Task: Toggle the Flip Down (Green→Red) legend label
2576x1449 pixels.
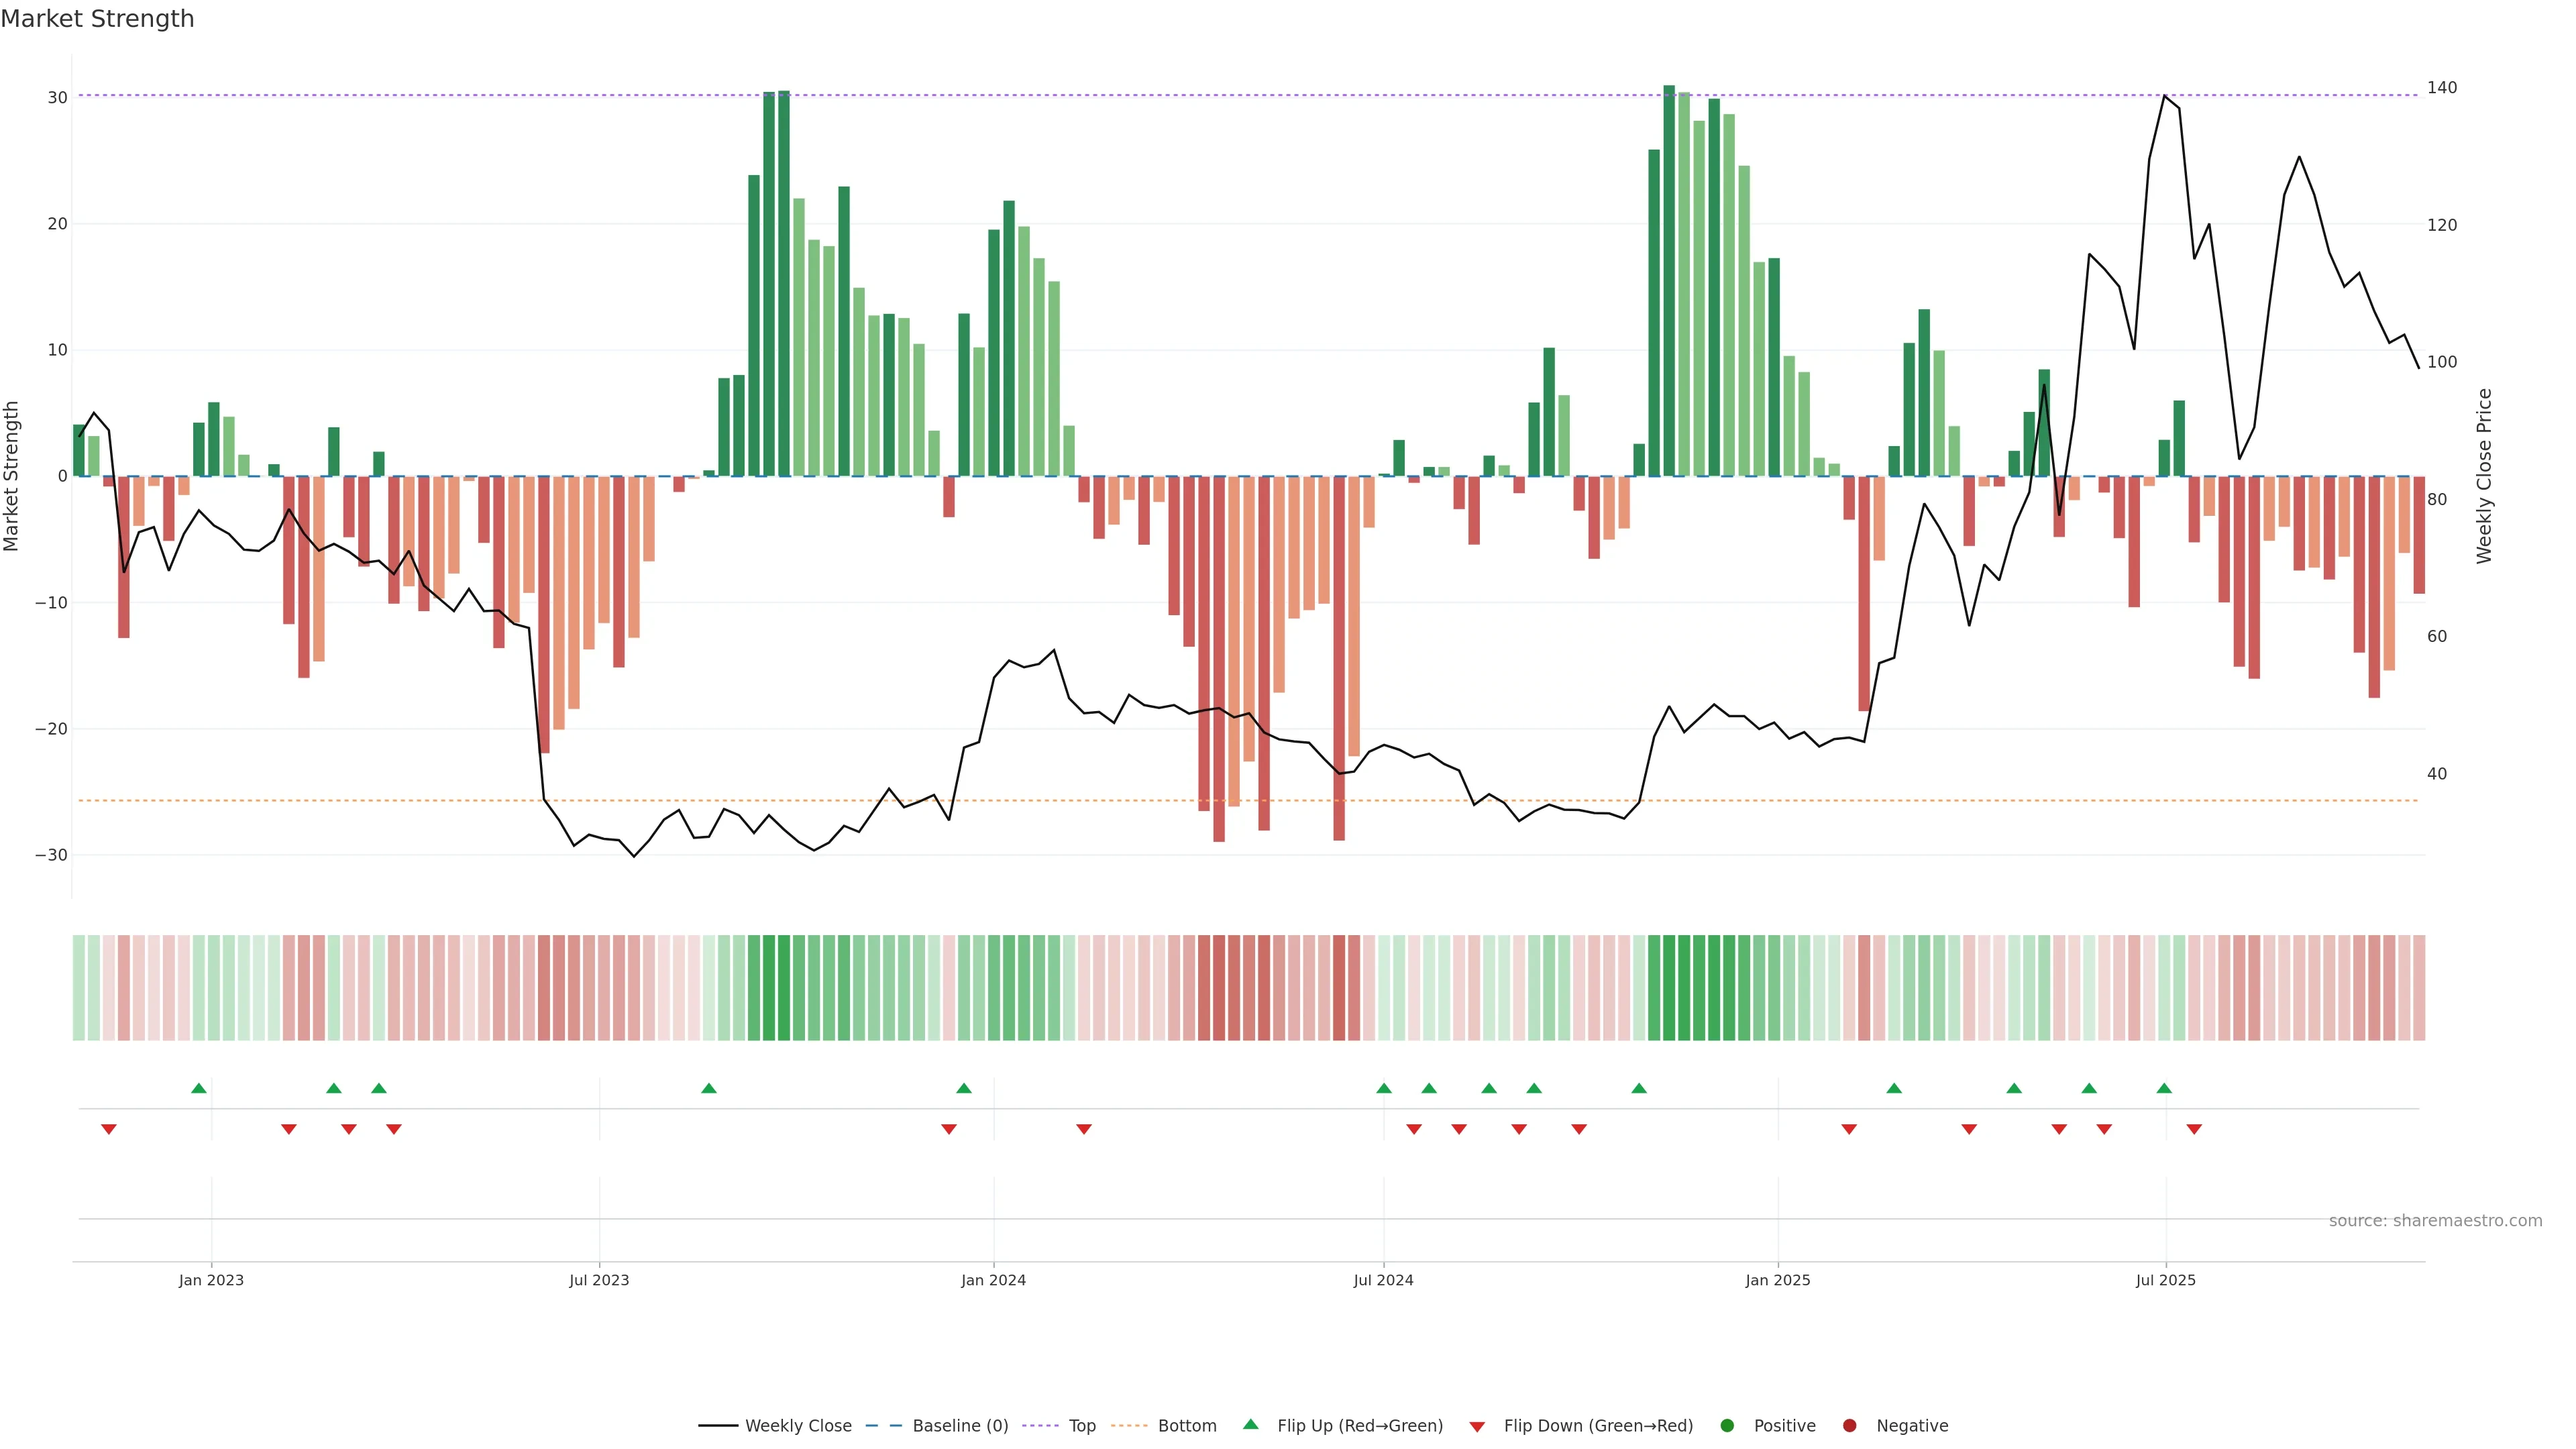Action: tap(1598, 1426)
